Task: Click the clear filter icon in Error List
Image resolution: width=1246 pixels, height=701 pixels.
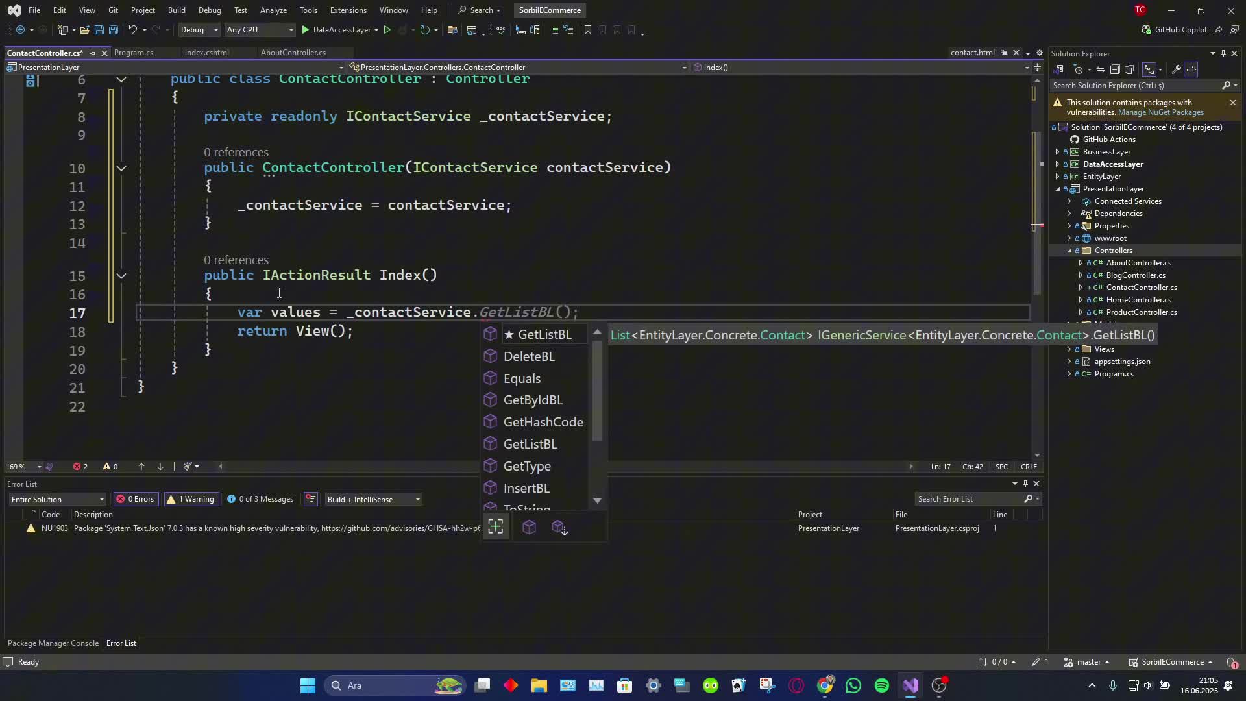Action: click(x=311, y=499)
